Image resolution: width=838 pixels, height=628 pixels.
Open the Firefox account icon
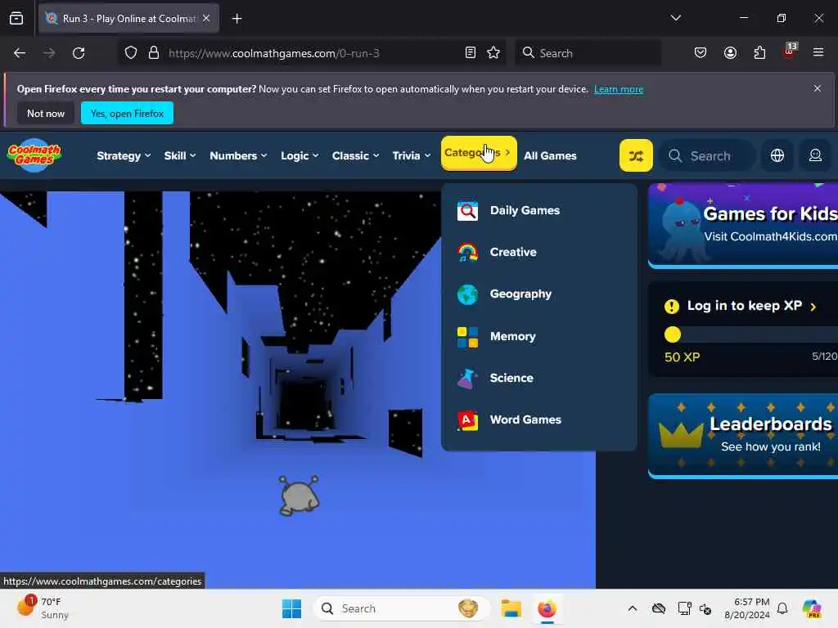pos(730,53)
